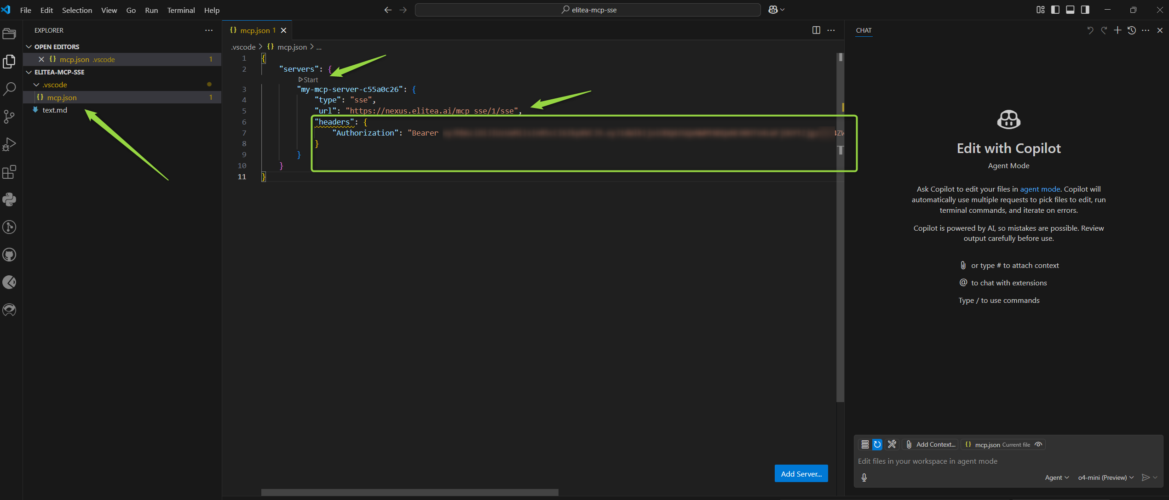This screenshot has height=500, width=1169.
Task: Open the Run menu
Action: pyautogui.click(x=151, y=10)
